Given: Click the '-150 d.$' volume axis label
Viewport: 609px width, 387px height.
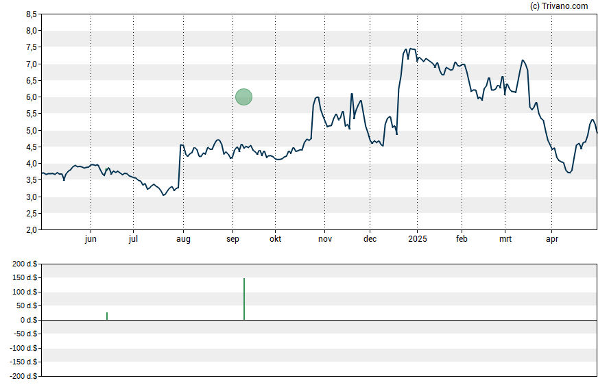Looking at the screenshot, I should [24, 362].
